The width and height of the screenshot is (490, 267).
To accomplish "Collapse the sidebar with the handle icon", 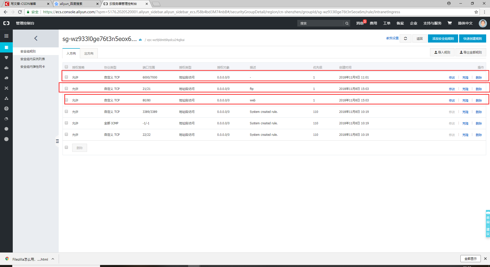I will point(57,141).
